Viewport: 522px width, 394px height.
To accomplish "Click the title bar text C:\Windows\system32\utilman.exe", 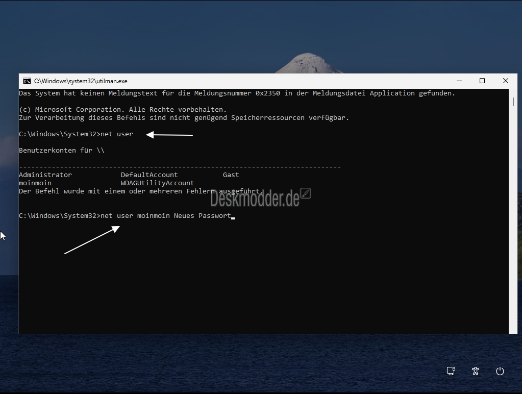I will point(81,81).
